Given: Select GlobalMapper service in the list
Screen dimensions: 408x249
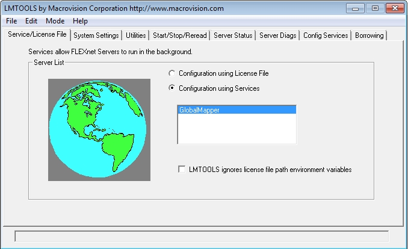Looking at the screenshot, I should coord(236,110).
